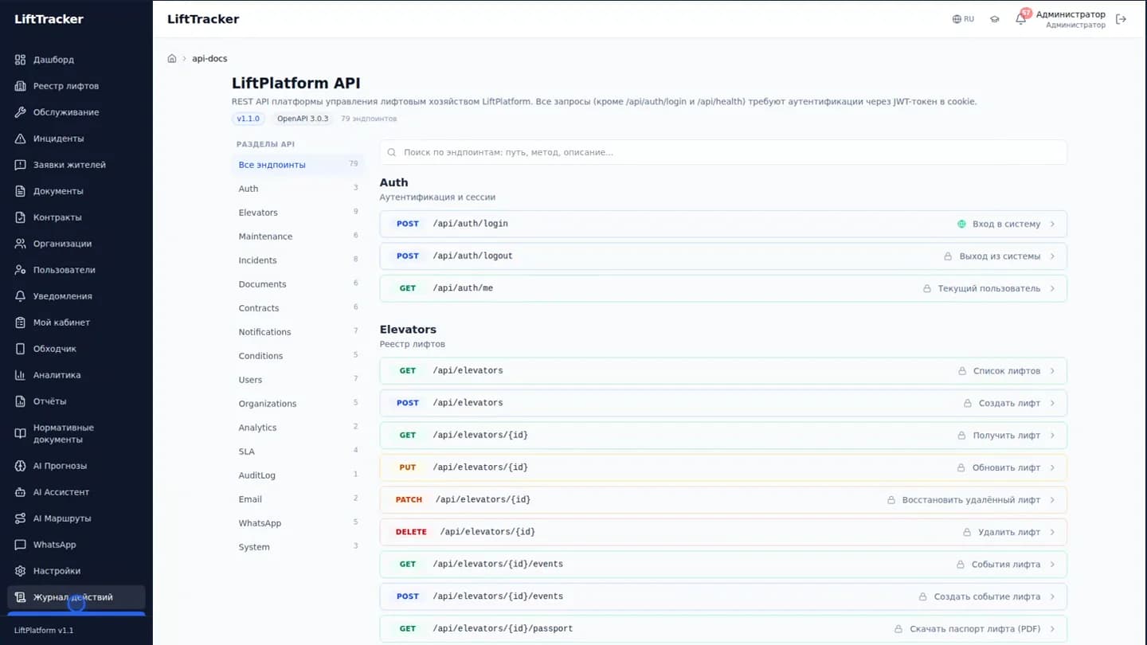Expand the POST /api/auth/login endpoint
The image size is (1147, 645).
tap(723, 224)
